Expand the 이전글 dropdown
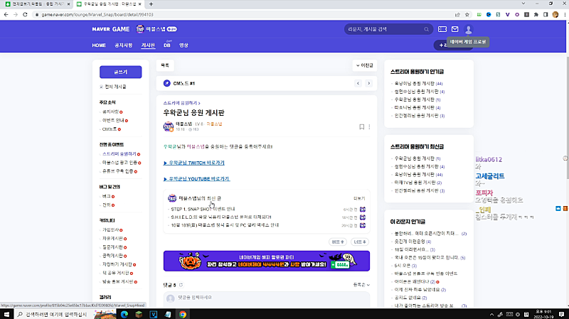Screen dimensions: 569x319 click(363, 65)
